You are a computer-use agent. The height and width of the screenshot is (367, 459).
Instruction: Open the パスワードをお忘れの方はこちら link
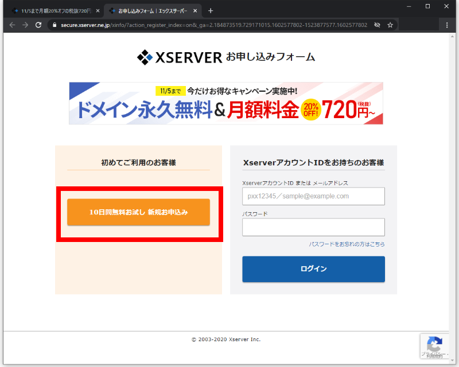pos(347,244)
